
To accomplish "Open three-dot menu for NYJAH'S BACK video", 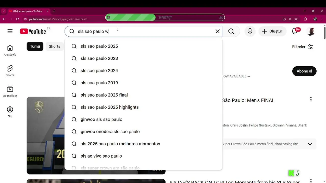I will [311, 181].
